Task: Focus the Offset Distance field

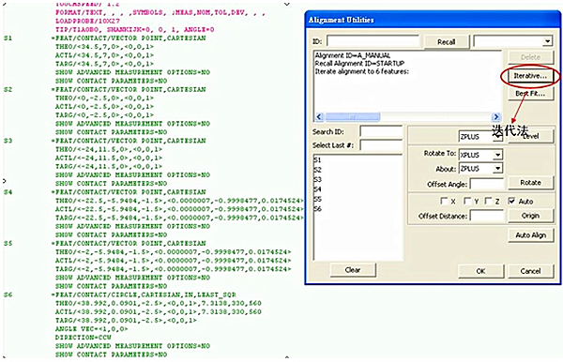Action: (488, 216)
